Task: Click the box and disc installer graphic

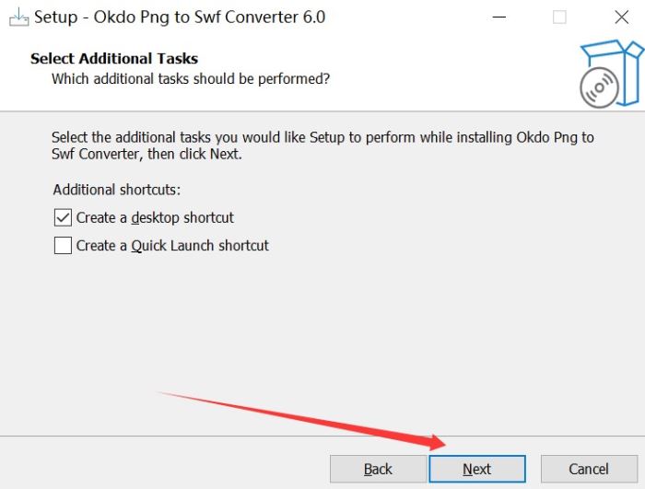Action: 610,72
